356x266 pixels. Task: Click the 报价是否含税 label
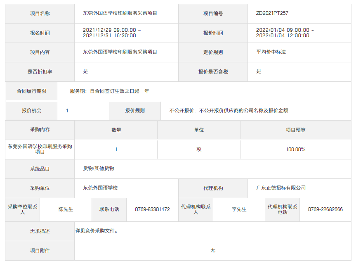pos(213,72)
